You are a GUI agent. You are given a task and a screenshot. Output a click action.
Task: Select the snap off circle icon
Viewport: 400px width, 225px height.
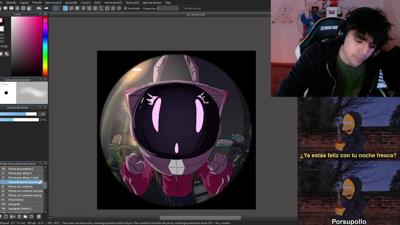coord(65,8)
